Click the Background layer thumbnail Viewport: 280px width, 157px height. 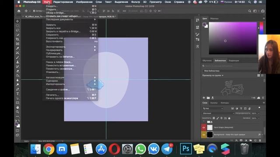[x=210, y=135]
